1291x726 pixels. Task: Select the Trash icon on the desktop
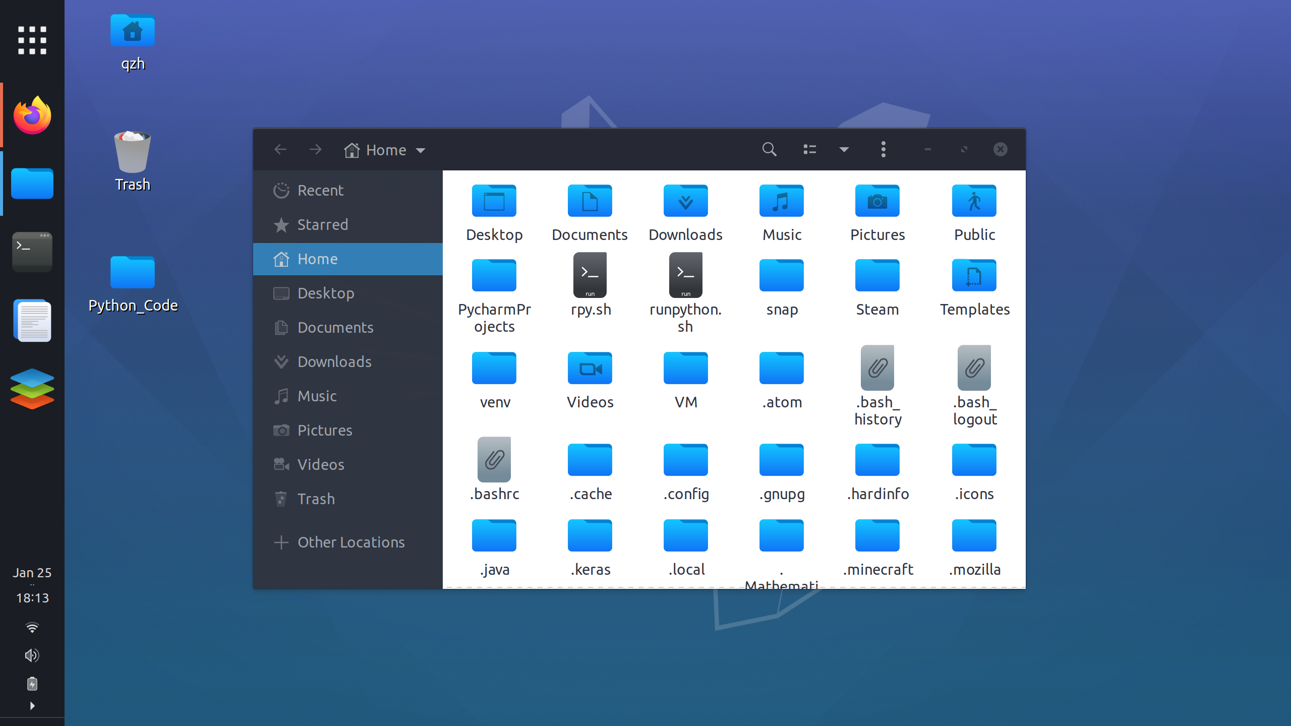click(x=133, y=161)
